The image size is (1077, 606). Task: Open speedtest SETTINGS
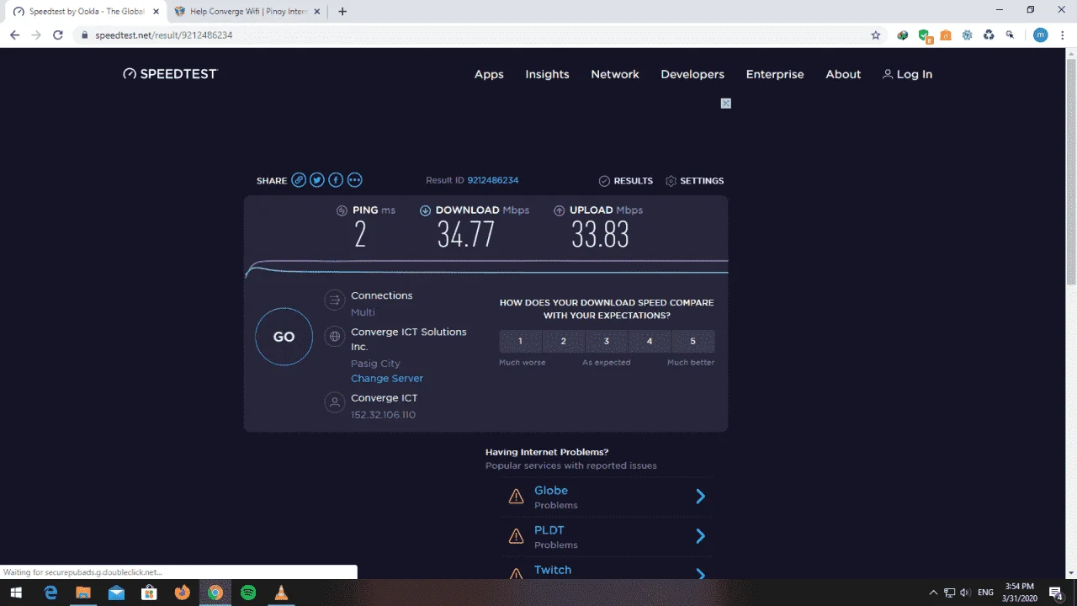(694, 181)
